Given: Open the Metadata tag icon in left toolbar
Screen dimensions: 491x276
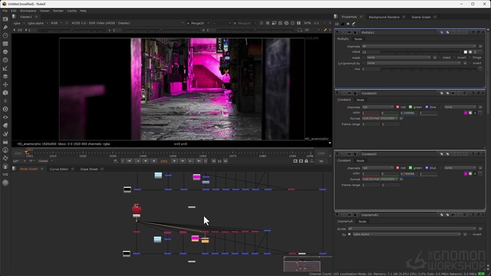Looking at the screenshot, I should point(5,125).
